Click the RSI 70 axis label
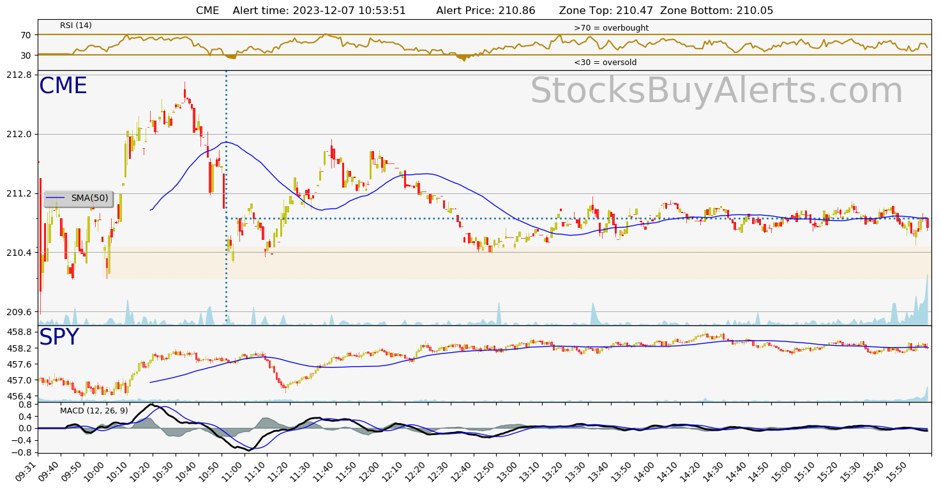This screenshot has width=941, height=490. [26, 35]
